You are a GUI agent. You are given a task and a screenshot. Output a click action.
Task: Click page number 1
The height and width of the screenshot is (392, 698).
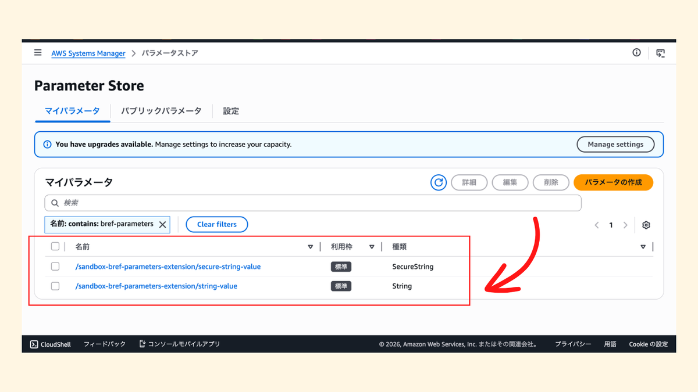611,225
